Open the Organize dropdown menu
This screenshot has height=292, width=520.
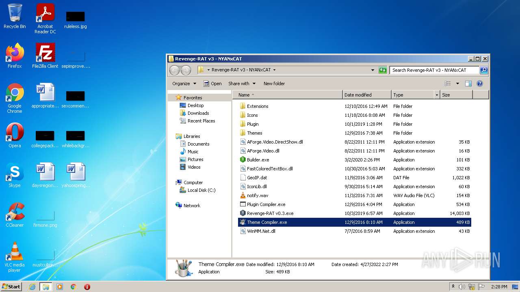point(184,84)
